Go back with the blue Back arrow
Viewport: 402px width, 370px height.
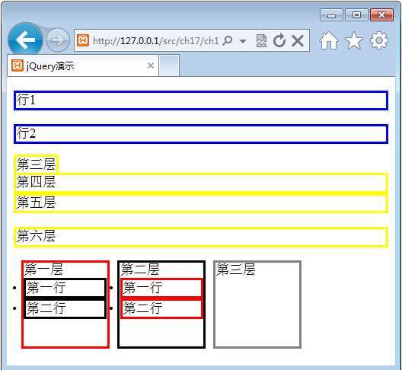click(25, 40)
